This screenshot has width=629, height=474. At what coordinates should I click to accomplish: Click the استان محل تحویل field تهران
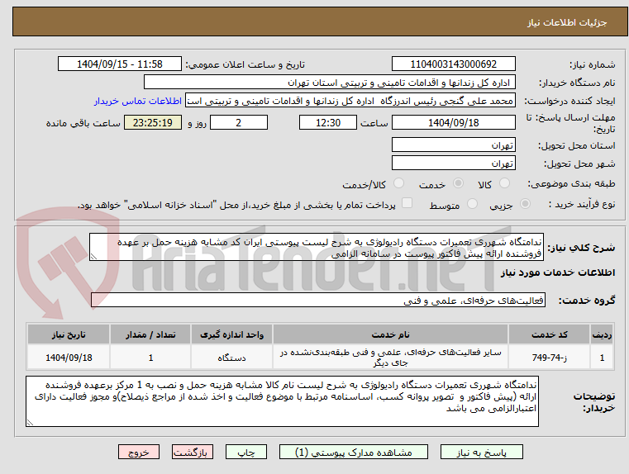pos(453,145)
